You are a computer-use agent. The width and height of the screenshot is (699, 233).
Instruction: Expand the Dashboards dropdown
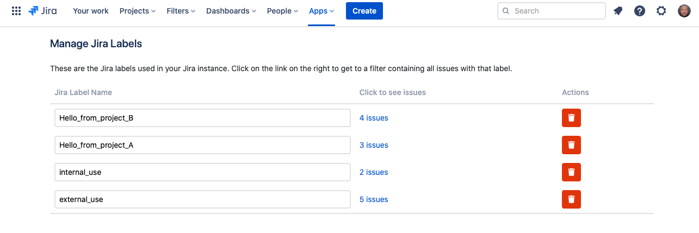click(231, 11)
